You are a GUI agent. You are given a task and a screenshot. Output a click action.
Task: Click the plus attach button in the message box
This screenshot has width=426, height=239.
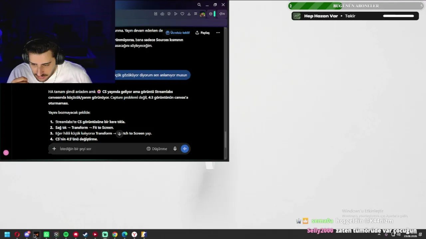pyautogui.click(x=54, y=149)
